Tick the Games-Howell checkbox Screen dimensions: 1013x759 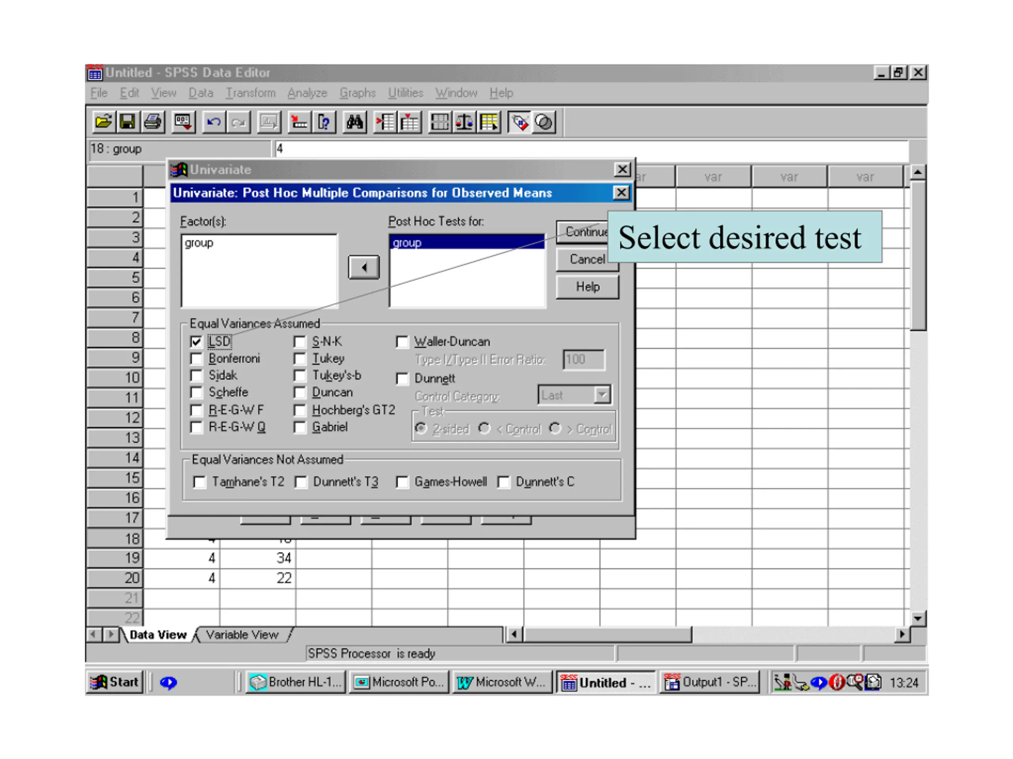402,482
